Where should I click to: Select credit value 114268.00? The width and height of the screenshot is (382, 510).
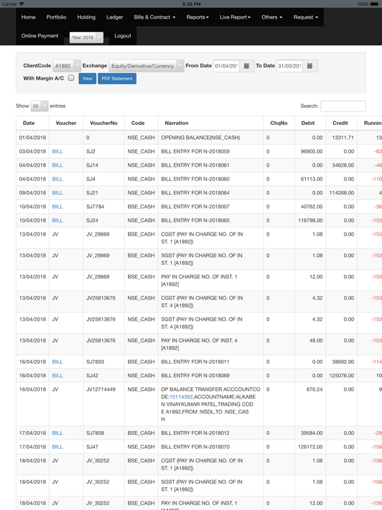(342, 193)
